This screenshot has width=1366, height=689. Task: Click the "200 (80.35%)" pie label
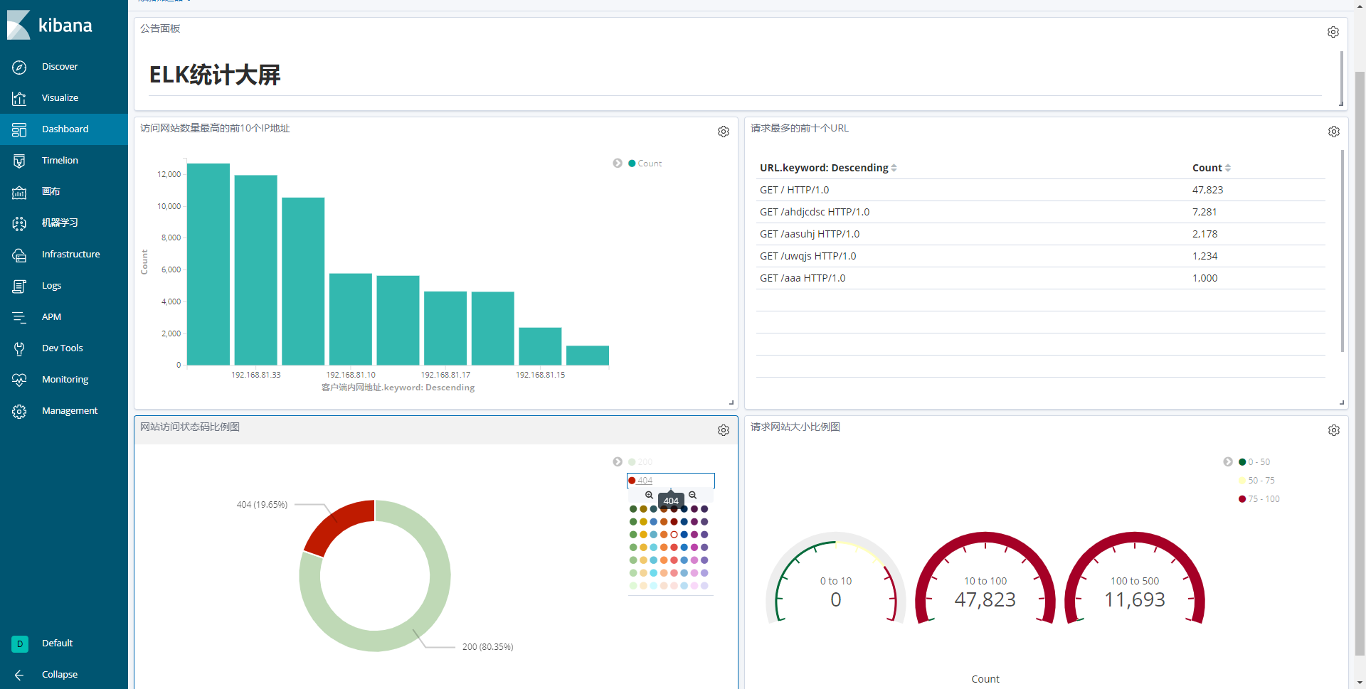[x=487, y=647]
